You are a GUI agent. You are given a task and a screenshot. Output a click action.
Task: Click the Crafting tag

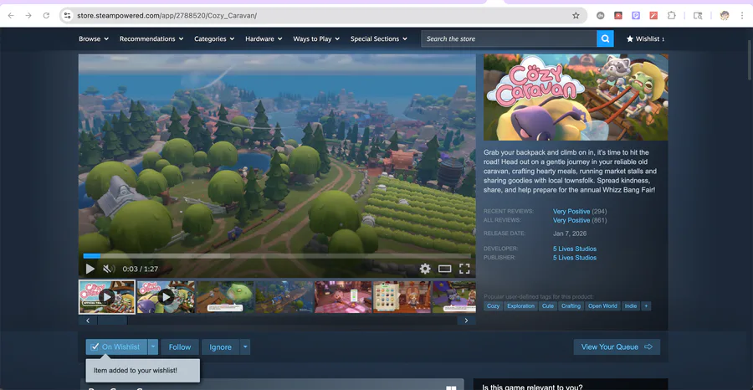point(571,306)
